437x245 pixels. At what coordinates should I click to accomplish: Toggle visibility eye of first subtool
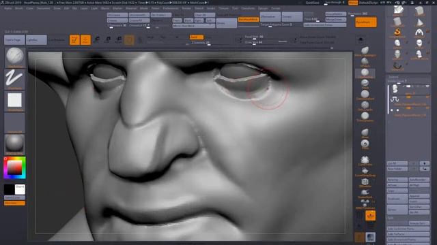coord(427,86)
